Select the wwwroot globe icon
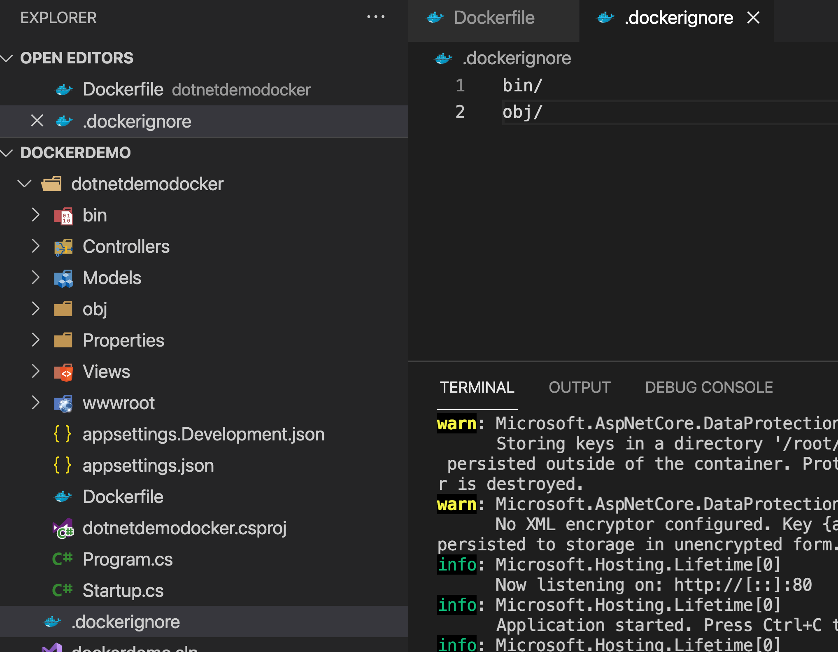Image resolution: width=838 pixels, height=652 pixels. [x=63, y=403]
